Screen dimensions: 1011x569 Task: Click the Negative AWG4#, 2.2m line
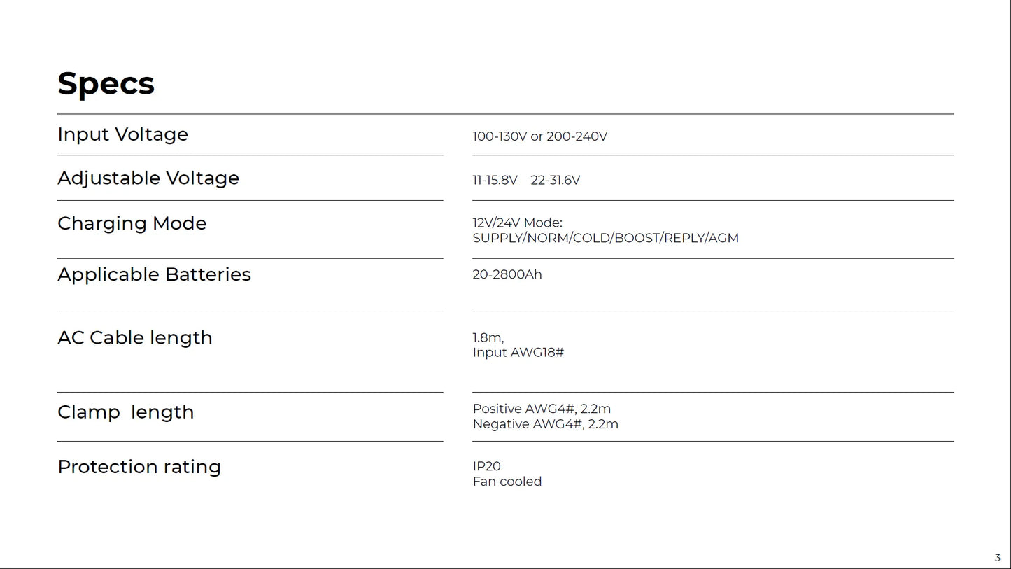pyautogui.click(x=545, y=424)
